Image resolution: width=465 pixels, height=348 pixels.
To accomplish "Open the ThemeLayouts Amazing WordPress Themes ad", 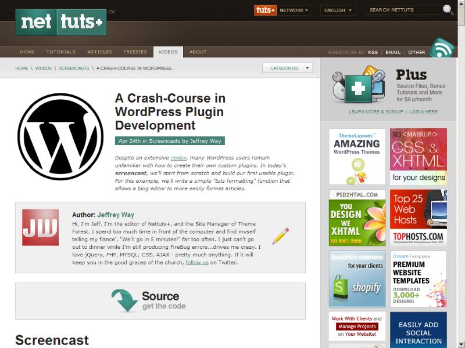I will (357, 157).
